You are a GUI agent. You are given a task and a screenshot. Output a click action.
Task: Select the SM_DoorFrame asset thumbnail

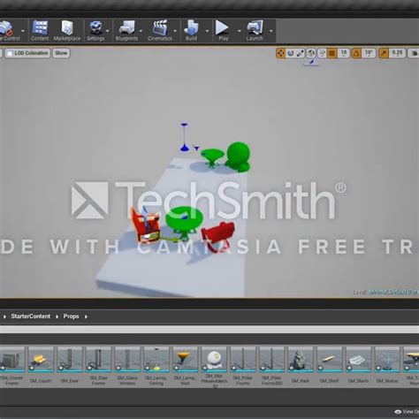coord(98,359)
